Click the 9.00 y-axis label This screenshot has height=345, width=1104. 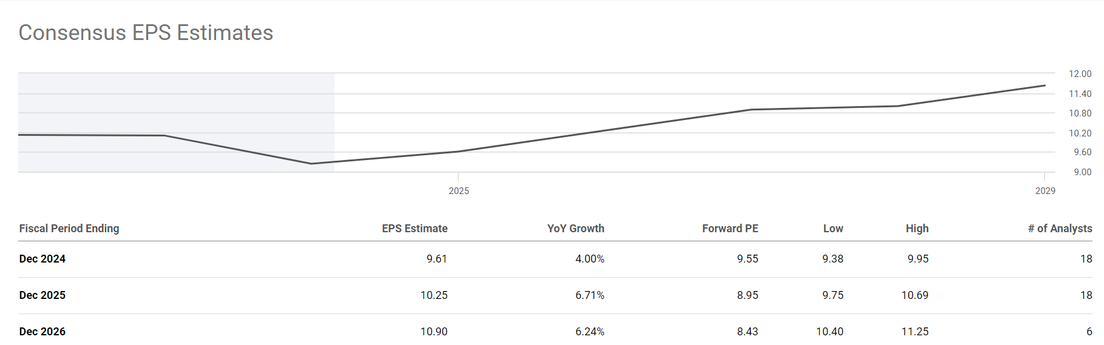pos(1082,172)
